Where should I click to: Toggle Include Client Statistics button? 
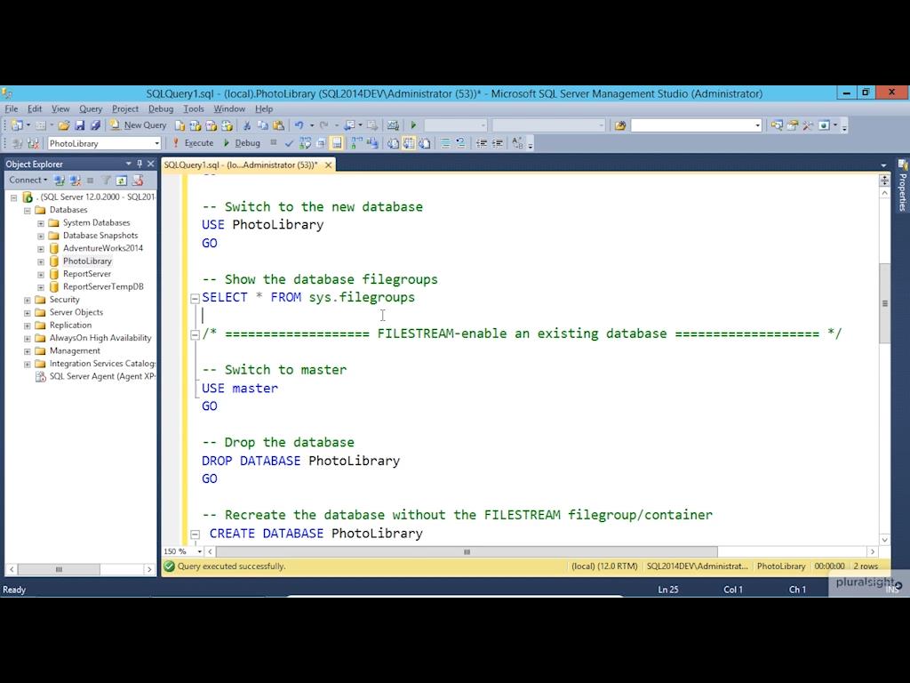(372, 143)
